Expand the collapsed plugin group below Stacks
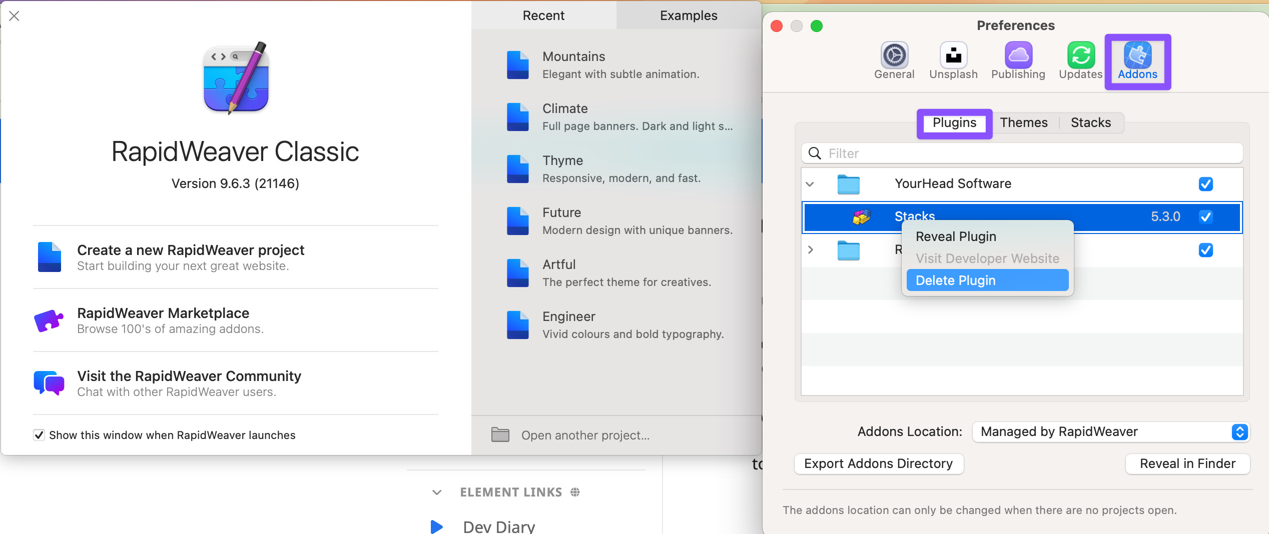1269x534 pixels. (811, 249)
